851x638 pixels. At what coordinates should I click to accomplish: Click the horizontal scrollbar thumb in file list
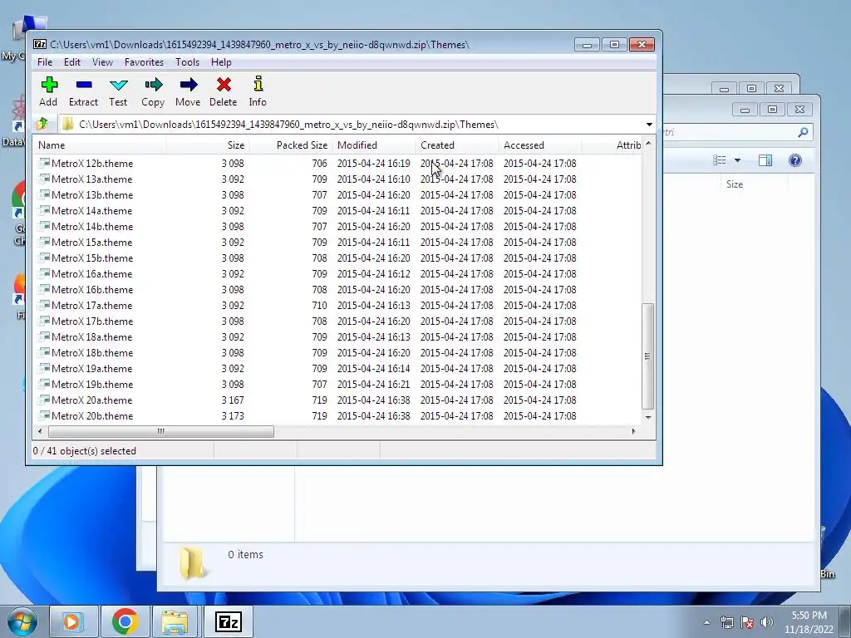(160, 431)
